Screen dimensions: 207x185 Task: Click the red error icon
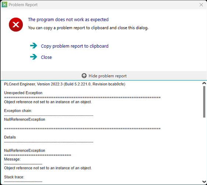click(16, 24)
